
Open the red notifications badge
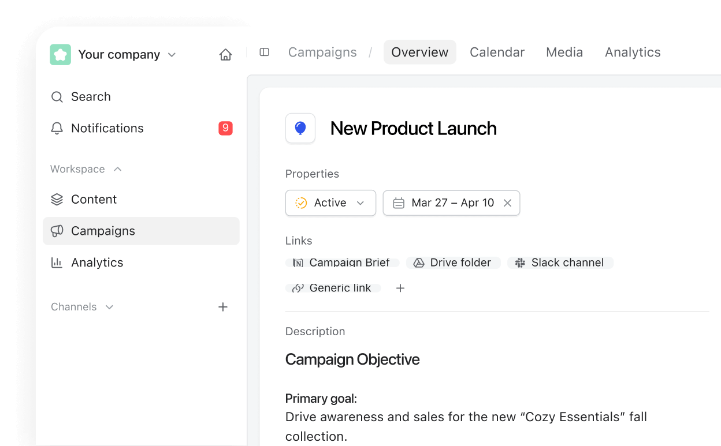point(225,128)
